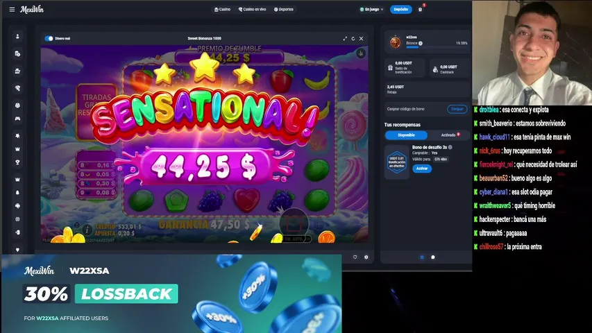Click chat username cyber_diana1
The image size is (592, 333).
click(493, 191)
